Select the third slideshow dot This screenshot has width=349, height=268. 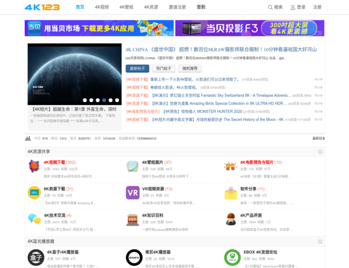(98, 100)
